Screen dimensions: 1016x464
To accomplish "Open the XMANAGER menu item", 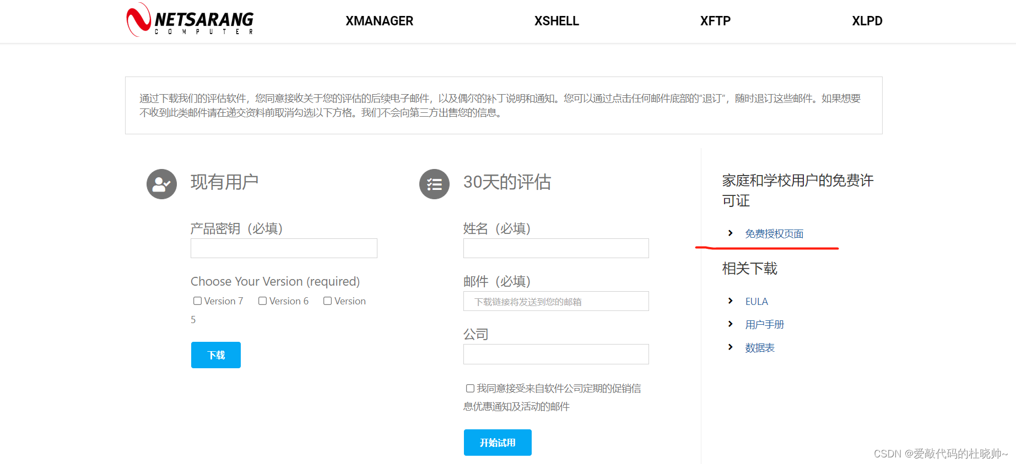I will pyautogui.click(x=379, y=21).
